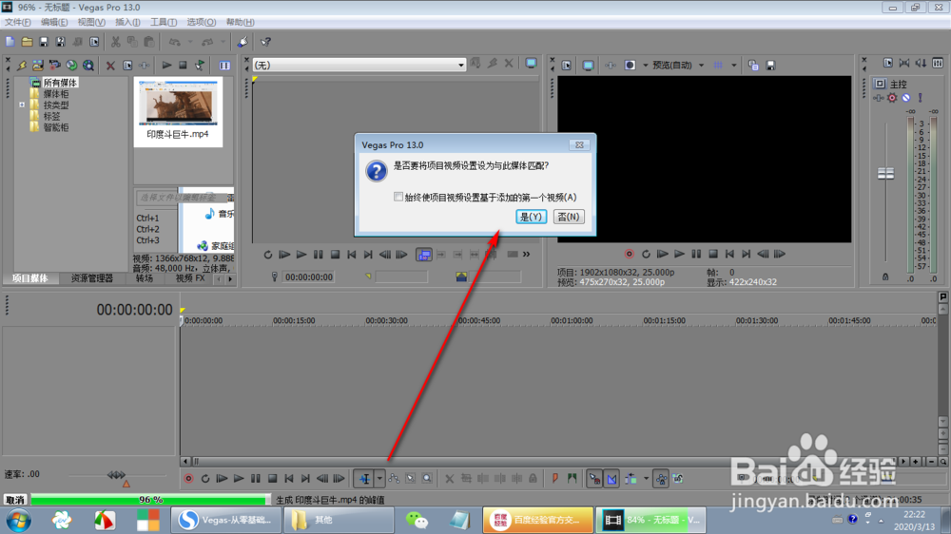Switch to the 项目媒体 tab
The image size is (951, 534).
29,278
